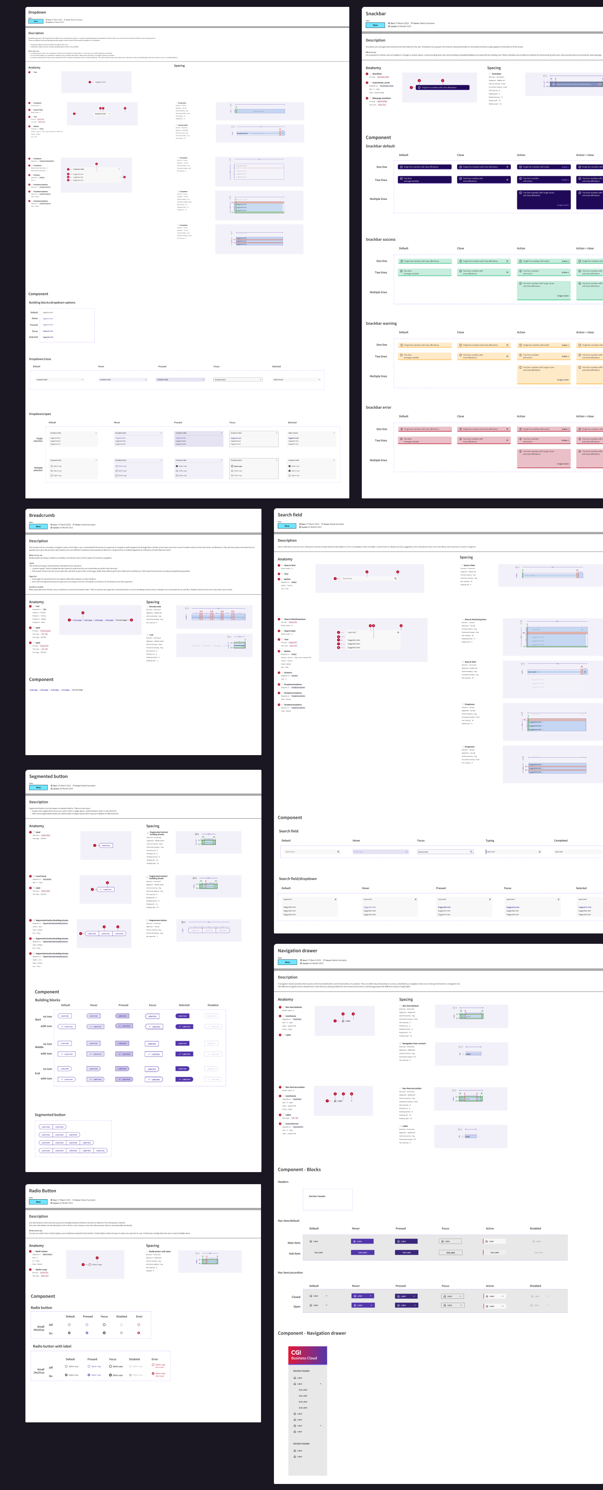The width and height of the screenshot is (603, 1490).
Task: Click close X on default one-line Close snackbar
Action: click(507, 167)
